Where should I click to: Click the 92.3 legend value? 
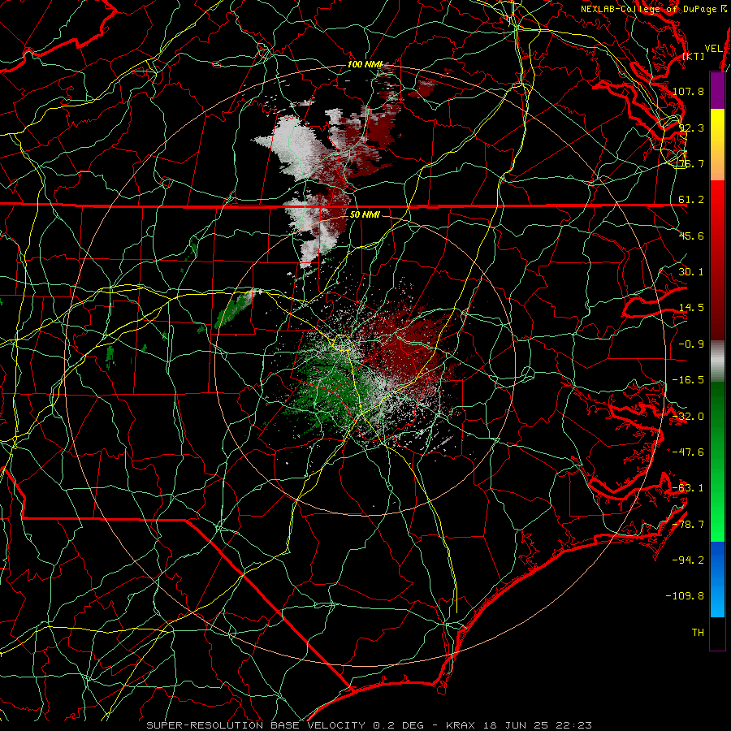pos(691,128)
